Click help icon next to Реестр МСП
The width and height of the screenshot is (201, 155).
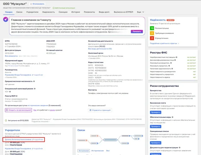[x=17, y=96]
